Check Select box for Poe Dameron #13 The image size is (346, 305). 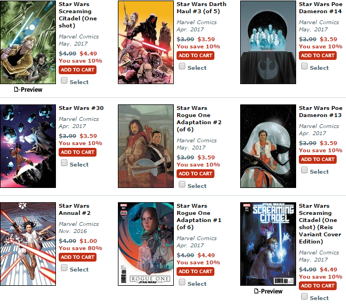pyautogui.click(x=304, y=170)
